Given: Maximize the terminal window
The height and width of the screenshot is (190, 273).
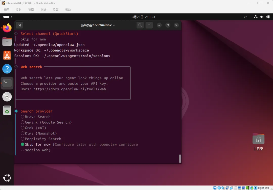Looking at the screenshot, I should (x=168, y=25).
